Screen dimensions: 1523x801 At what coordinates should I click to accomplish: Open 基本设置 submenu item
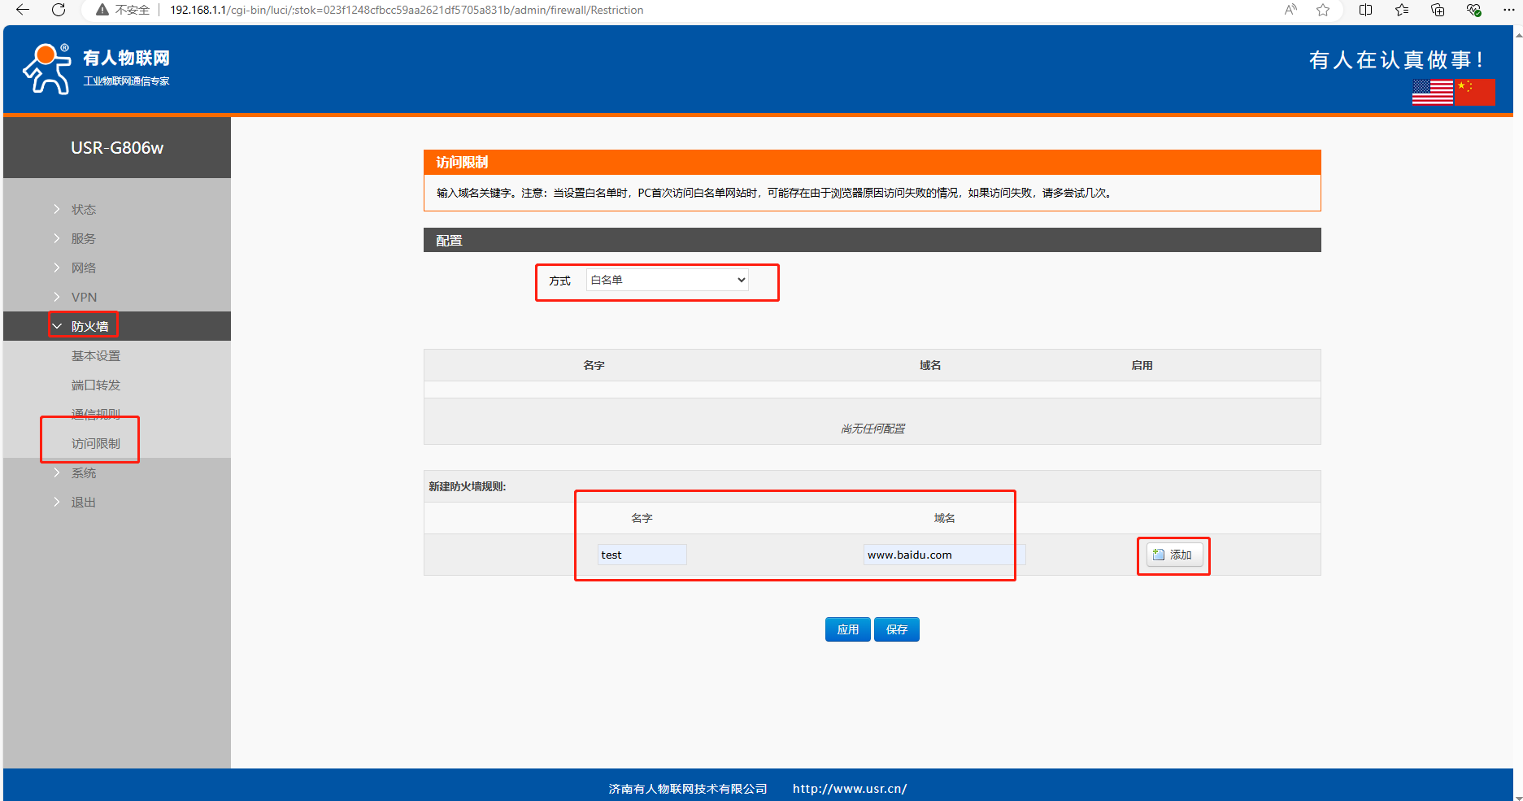tap(95, 355)
